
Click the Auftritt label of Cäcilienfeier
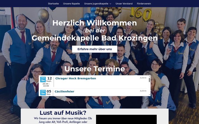(143, 91)
